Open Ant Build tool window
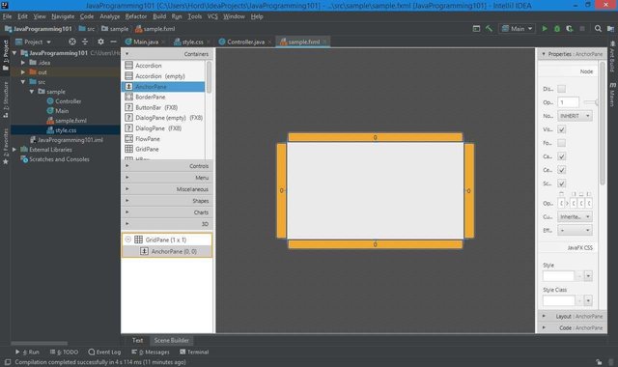This screenshot has width=618, height=367. [612, 56]
